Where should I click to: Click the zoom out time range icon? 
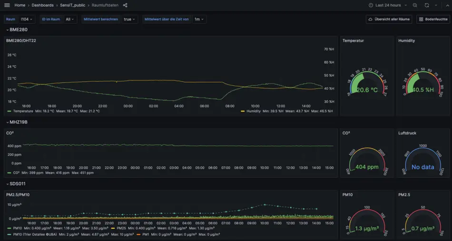pyautogui.click(x=415, y=5)
